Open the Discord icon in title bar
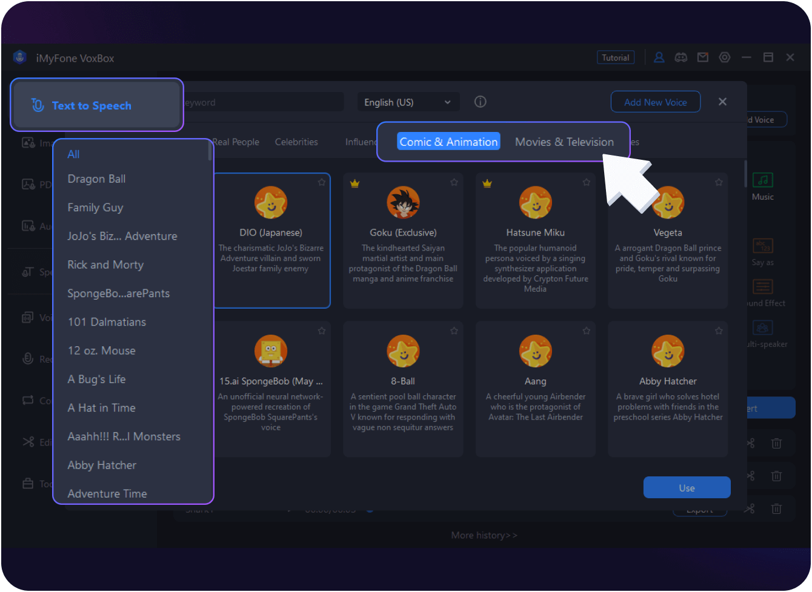812x592 pixels. tap(681, 58)
